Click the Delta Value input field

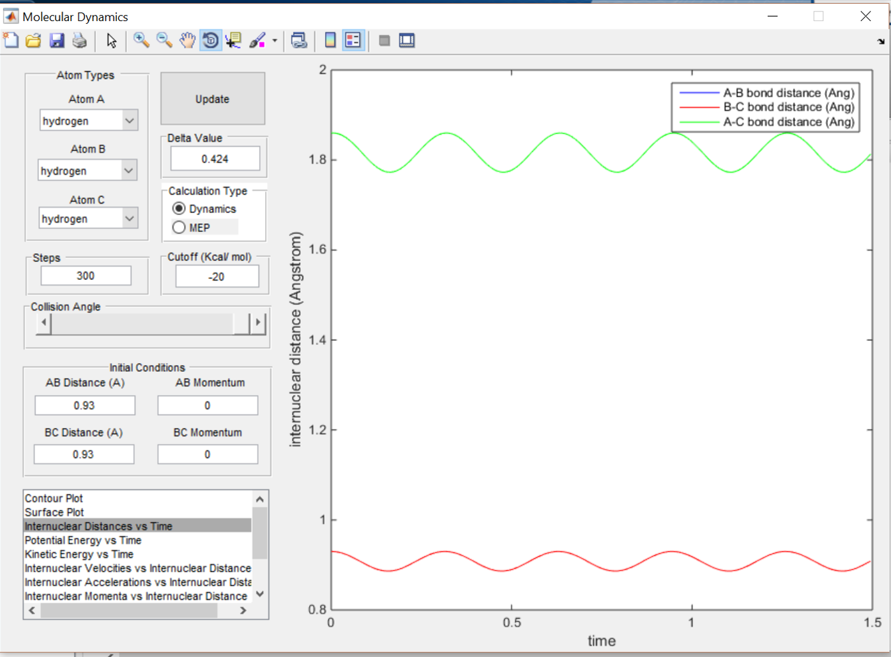(215, 159)
